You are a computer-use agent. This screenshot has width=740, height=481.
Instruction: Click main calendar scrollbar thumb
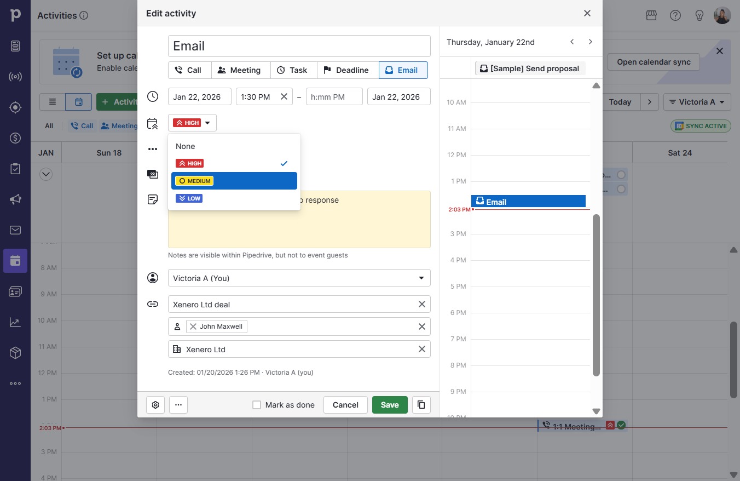733,359
